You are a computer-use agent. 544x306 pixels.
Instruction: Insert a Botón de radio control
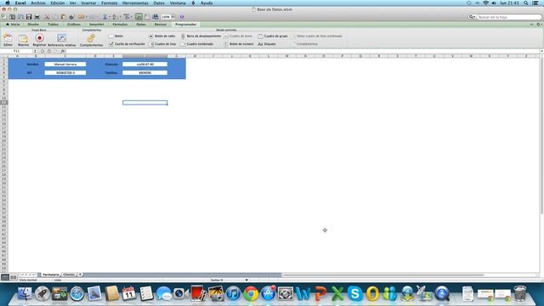[x=162, y=36]
